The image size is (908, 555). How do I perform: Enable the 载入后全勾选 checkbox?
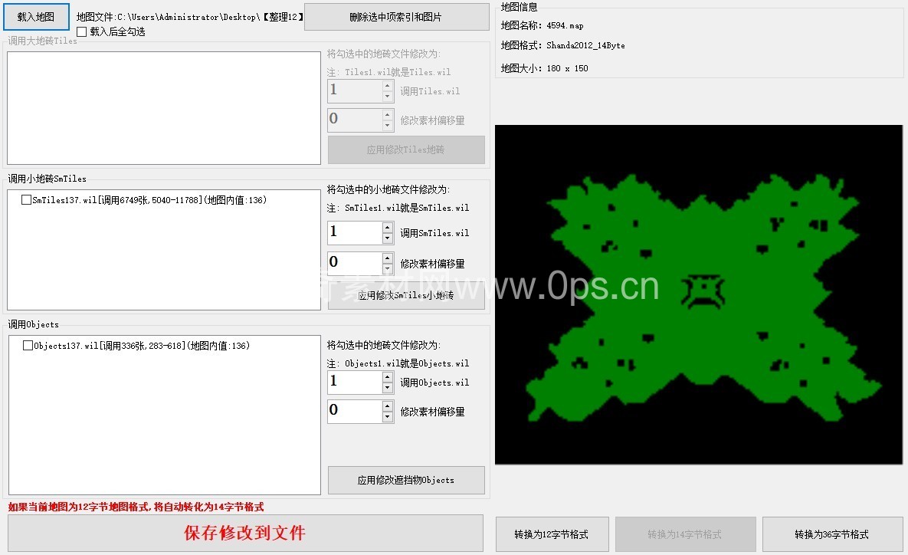pyautogui.click(x=82, y=32)
